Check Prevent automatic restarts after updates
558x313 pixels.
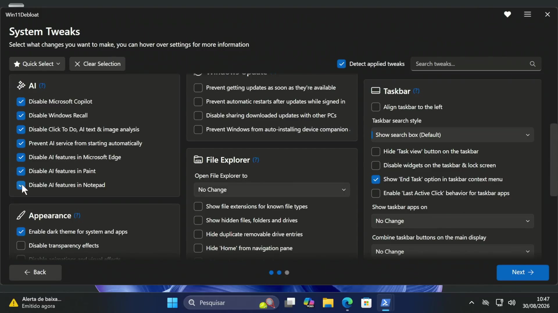point(198,101)
